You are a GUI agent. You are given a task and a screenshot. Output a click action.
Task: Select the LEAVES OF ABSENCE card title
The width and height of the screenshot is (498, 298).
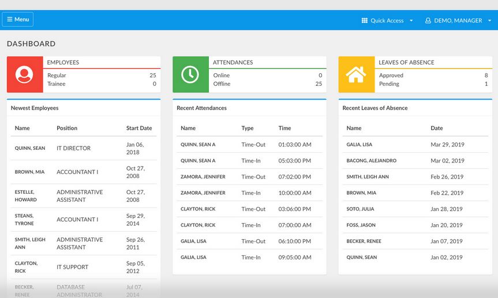[x=406, y=62]
